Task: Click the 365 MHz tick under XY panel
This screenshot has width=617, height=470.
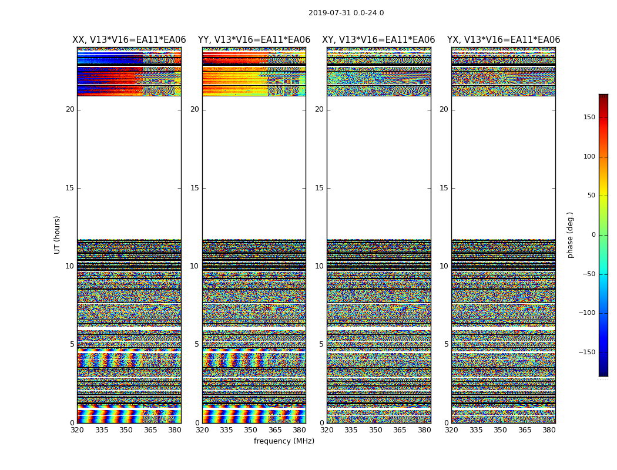Action: pyautogui.click(x=400, y=430)
